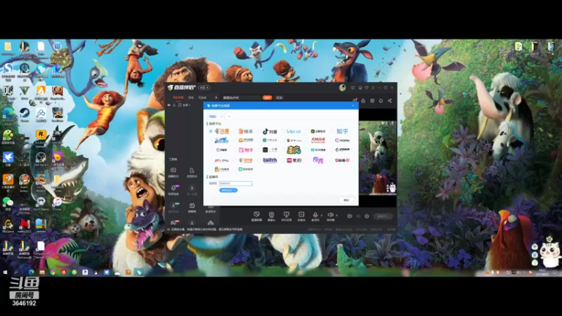Open the WeGame desktop icon
The image size is (562, 316).
[8, 226]
